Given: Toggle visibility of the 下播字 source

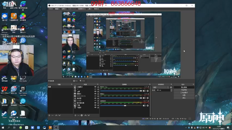Looking at the screenshot, I should [95, 107].
